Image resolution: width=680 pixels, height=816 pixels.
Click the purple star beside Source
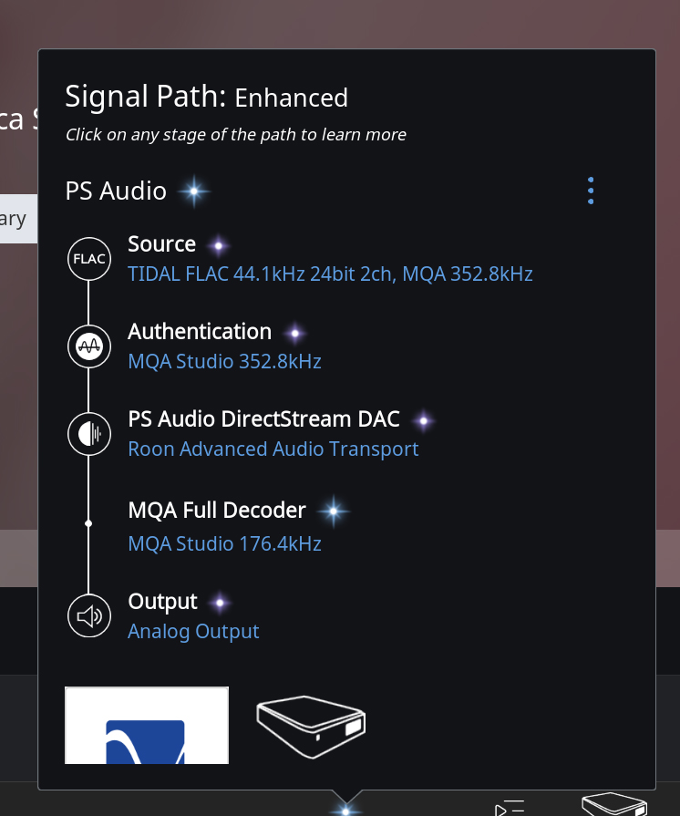click(x=217, y=245)
